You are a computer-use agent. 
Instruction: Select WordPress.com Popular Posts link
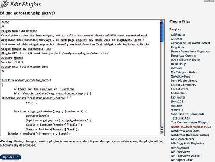point(191,127)
